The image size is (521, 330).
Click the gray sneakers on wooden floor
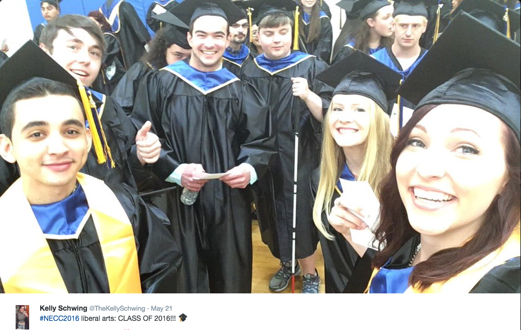294,278
